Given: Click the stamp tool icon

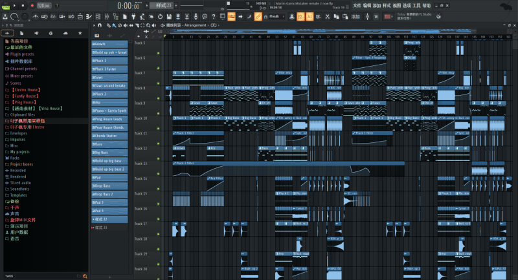Looking at the screenshot, I should [292, 17].
